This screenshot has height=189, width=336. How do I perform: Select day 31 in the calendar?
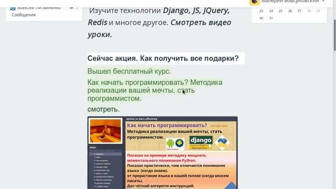[x=271, y=18]
